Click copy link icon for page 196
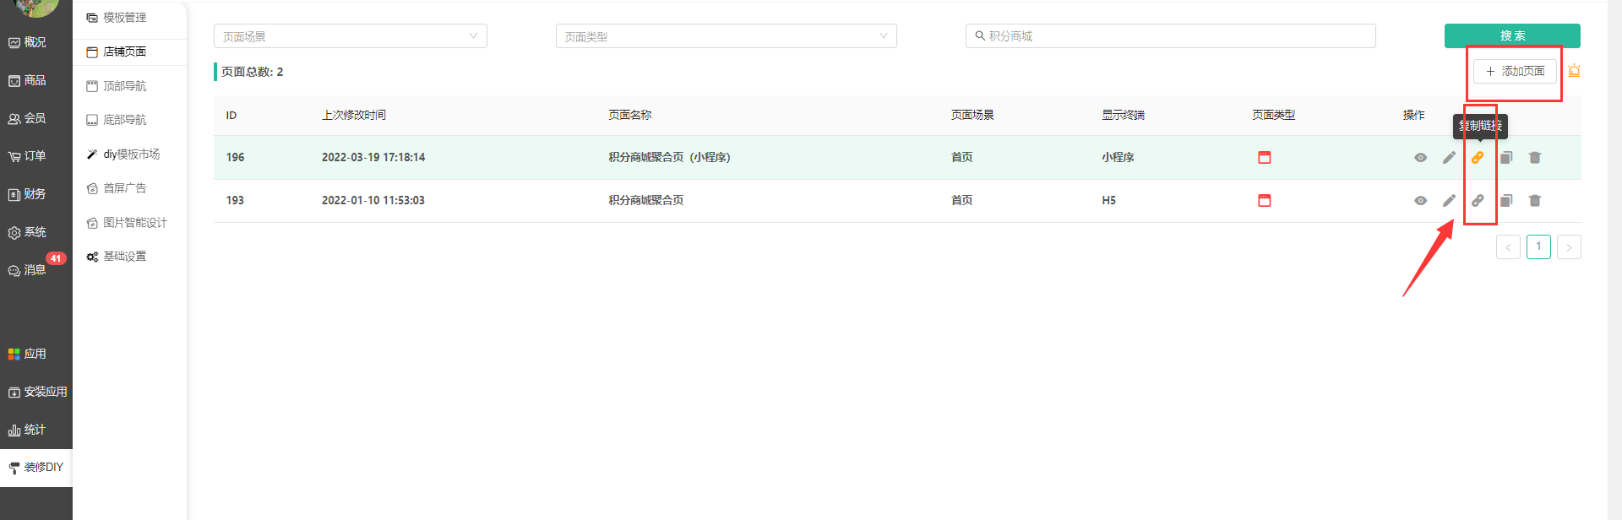1622x520 pixels. 1478,158
